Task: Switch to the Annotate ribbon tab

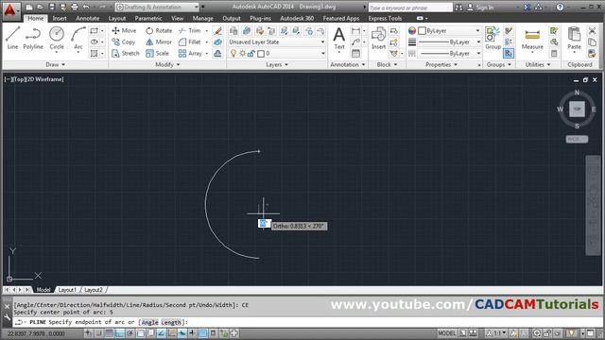Action: pos(88,18)
